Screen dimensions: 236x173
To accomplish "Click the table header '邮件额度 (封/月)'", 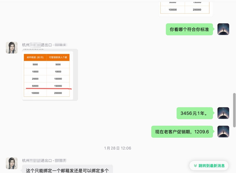I will click(x=35, y=57).
